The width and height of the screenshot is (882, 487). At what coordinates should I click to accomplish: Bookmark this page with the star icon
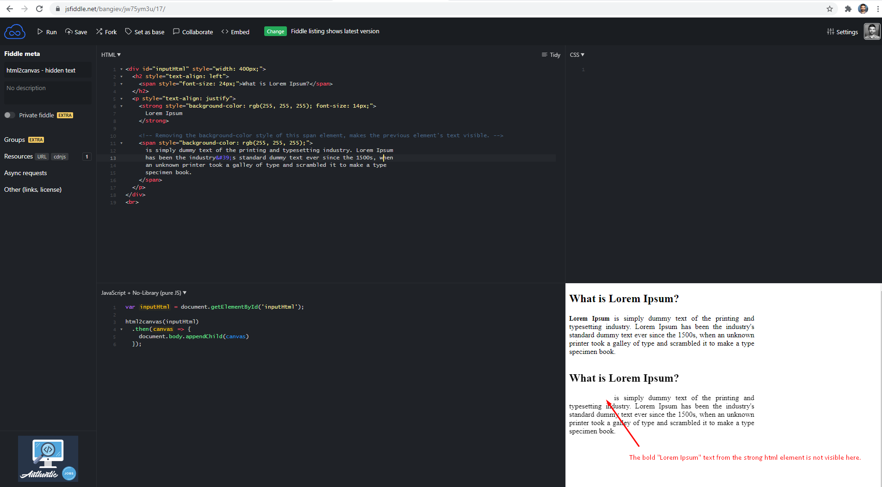[830, 8]
